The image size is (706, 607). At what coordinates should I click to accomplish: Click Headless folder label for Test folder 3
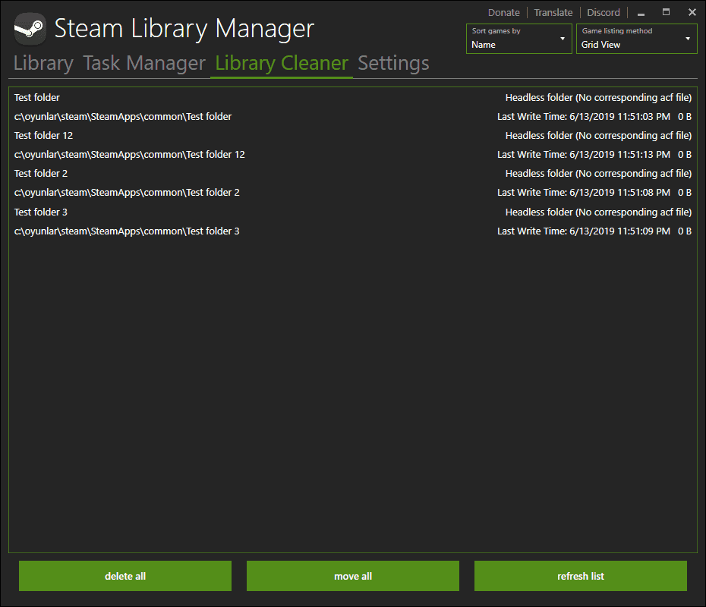(598, 212)
